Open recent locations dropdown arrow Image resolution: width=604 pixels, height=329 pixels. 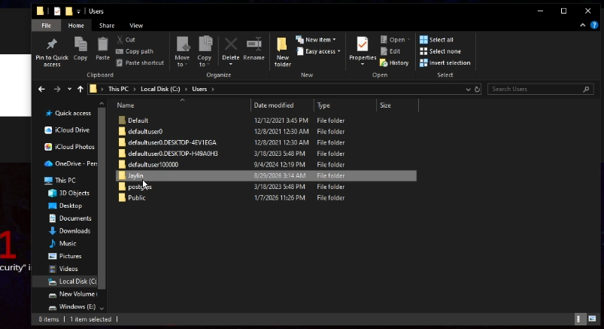[x=69, y=89]
